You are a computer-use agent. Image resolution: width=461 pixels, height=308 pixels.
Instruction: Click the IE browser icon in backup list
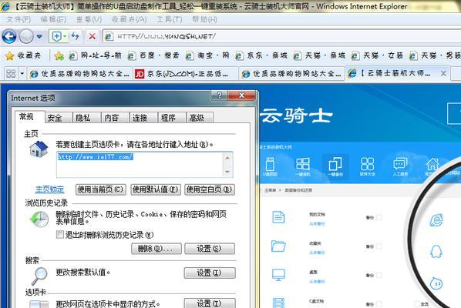[x=436, y=220]
